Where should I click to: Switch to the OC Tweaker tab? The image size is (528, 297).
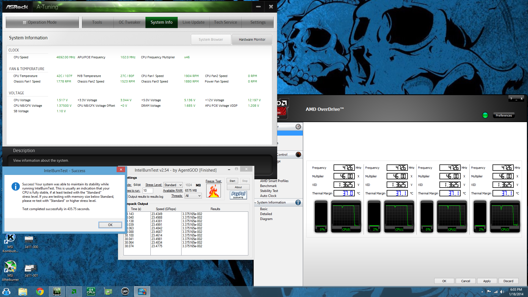tap(130, 22)
